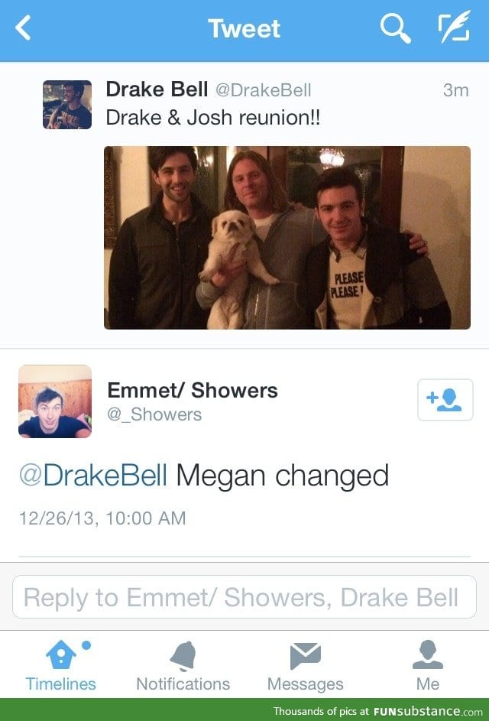Click the @DrakeBell mention in reply
489x721 pixels.
tap(93, 475)
